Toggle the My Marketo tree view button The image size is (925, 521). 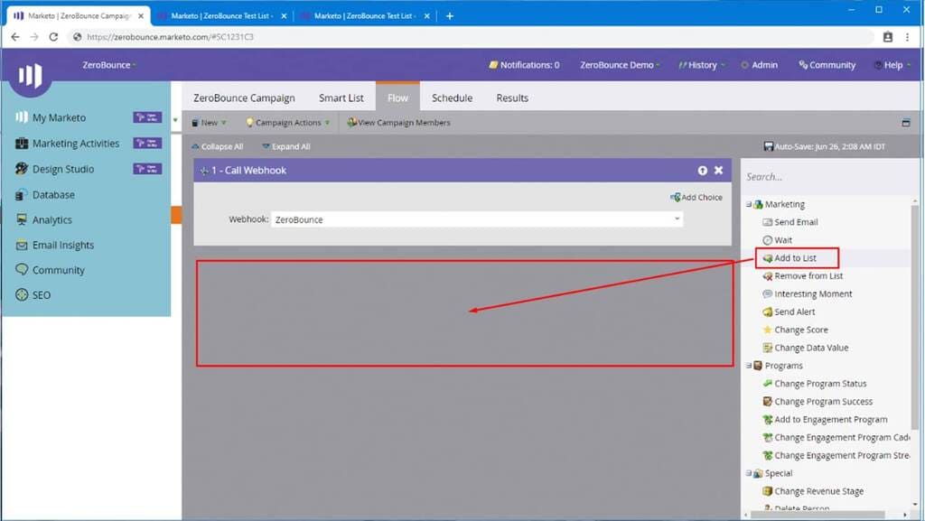coord(147,117)
